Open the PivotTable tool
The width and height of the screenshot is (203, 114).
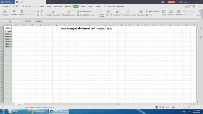(x=5, y=13)
